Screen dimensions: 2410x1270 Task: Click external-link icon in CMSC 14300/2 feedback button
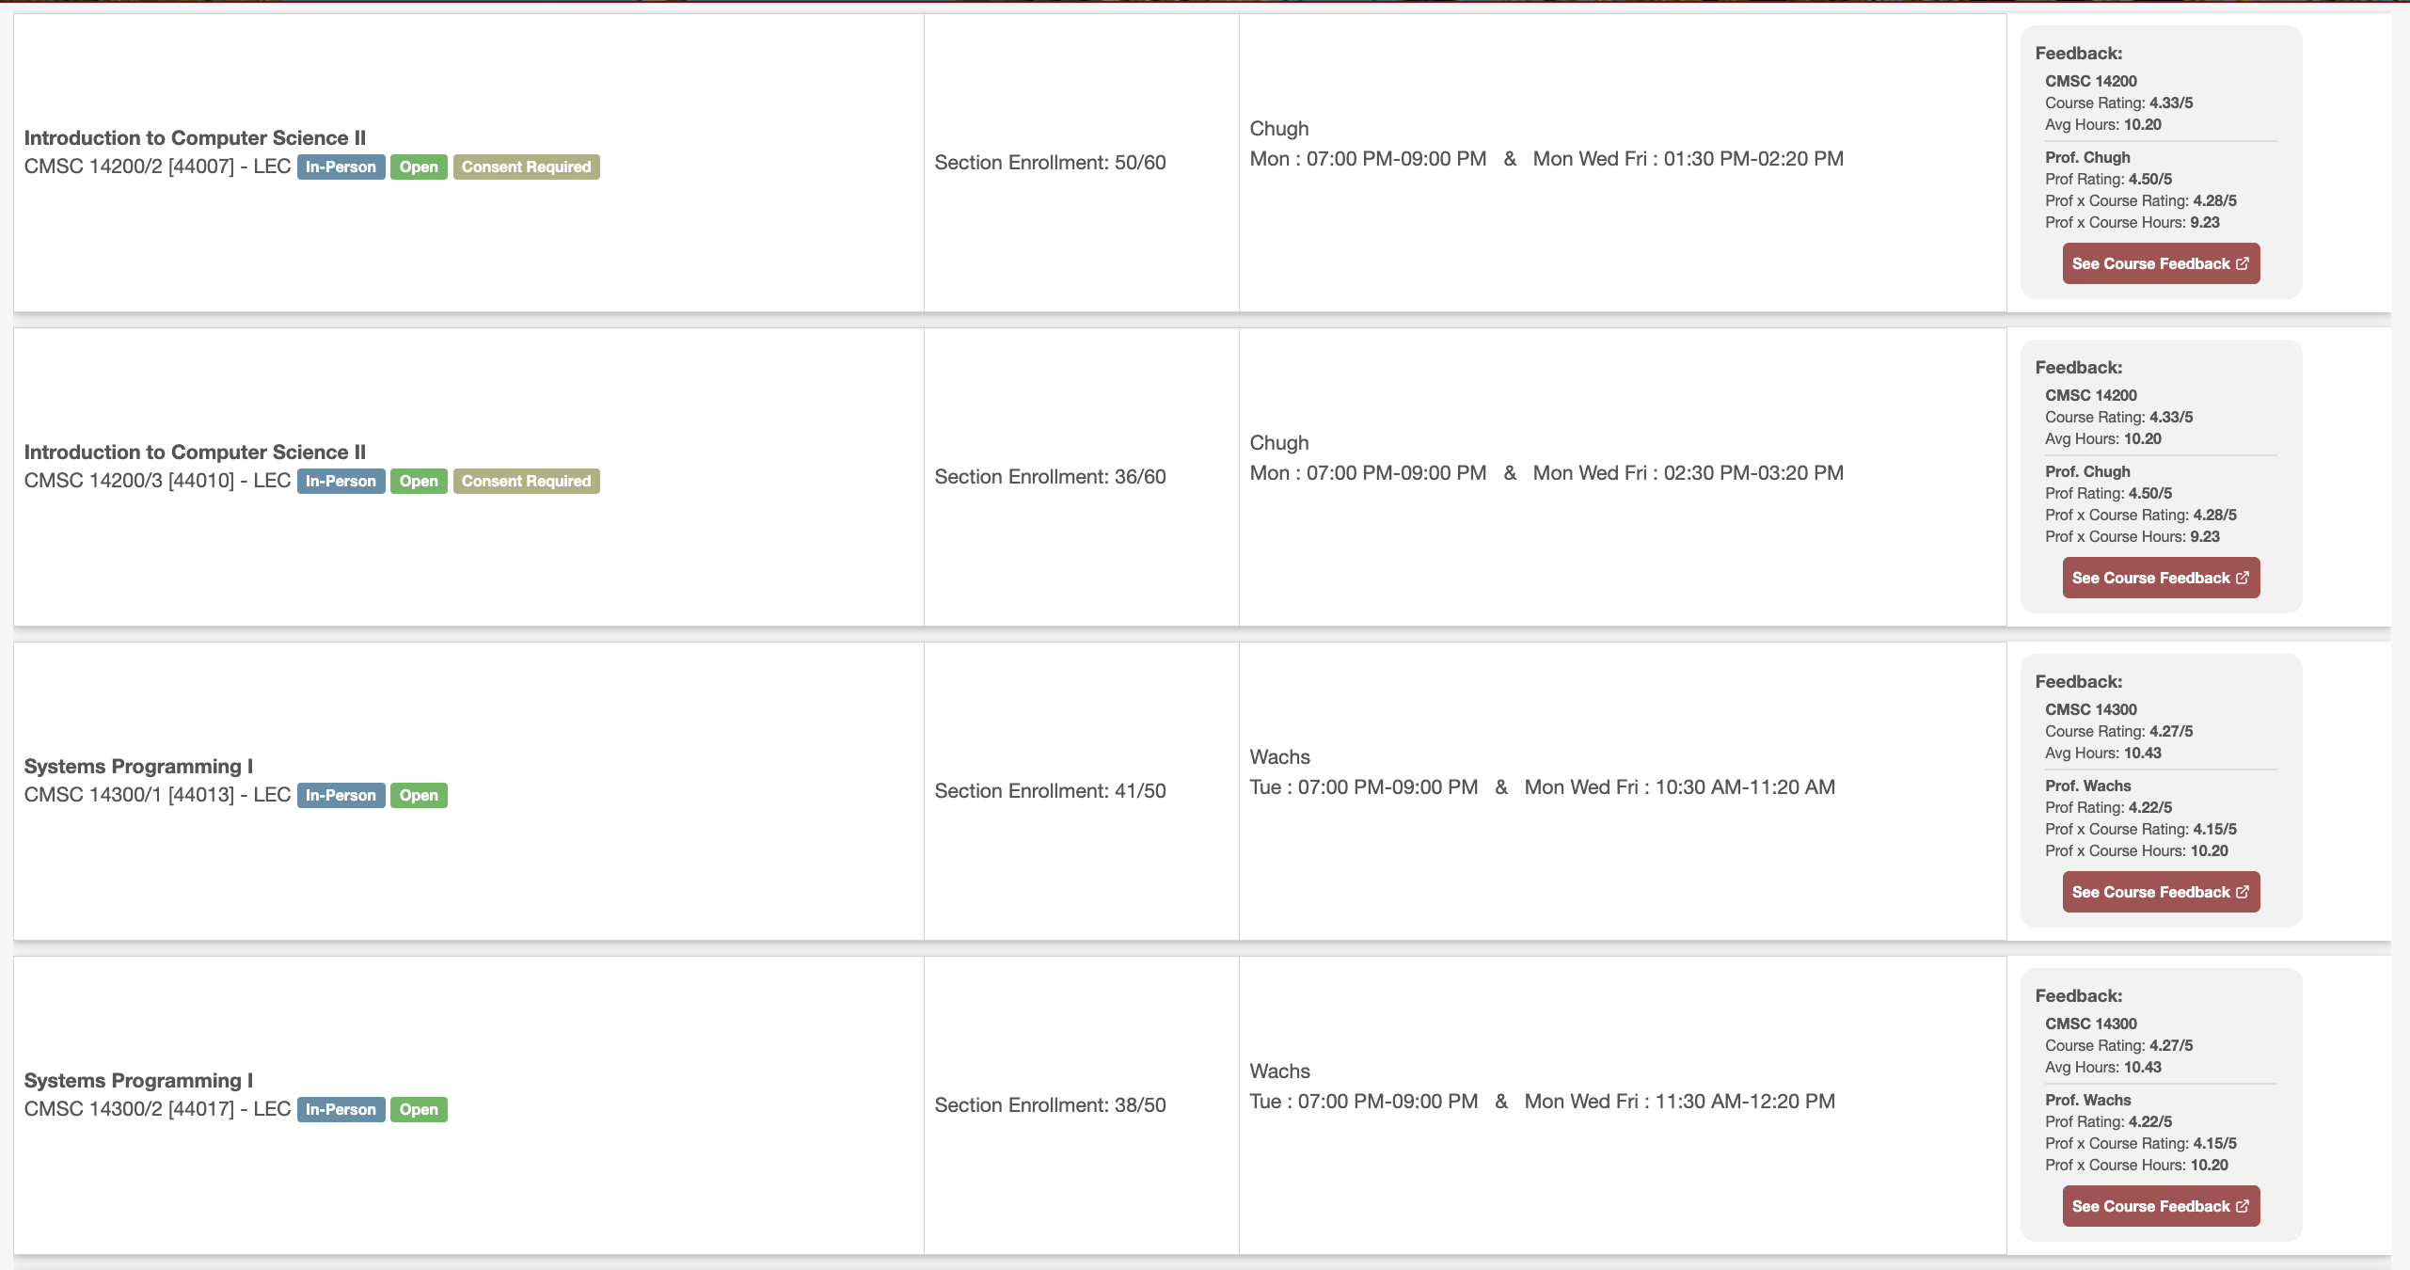(2243, 1206)
